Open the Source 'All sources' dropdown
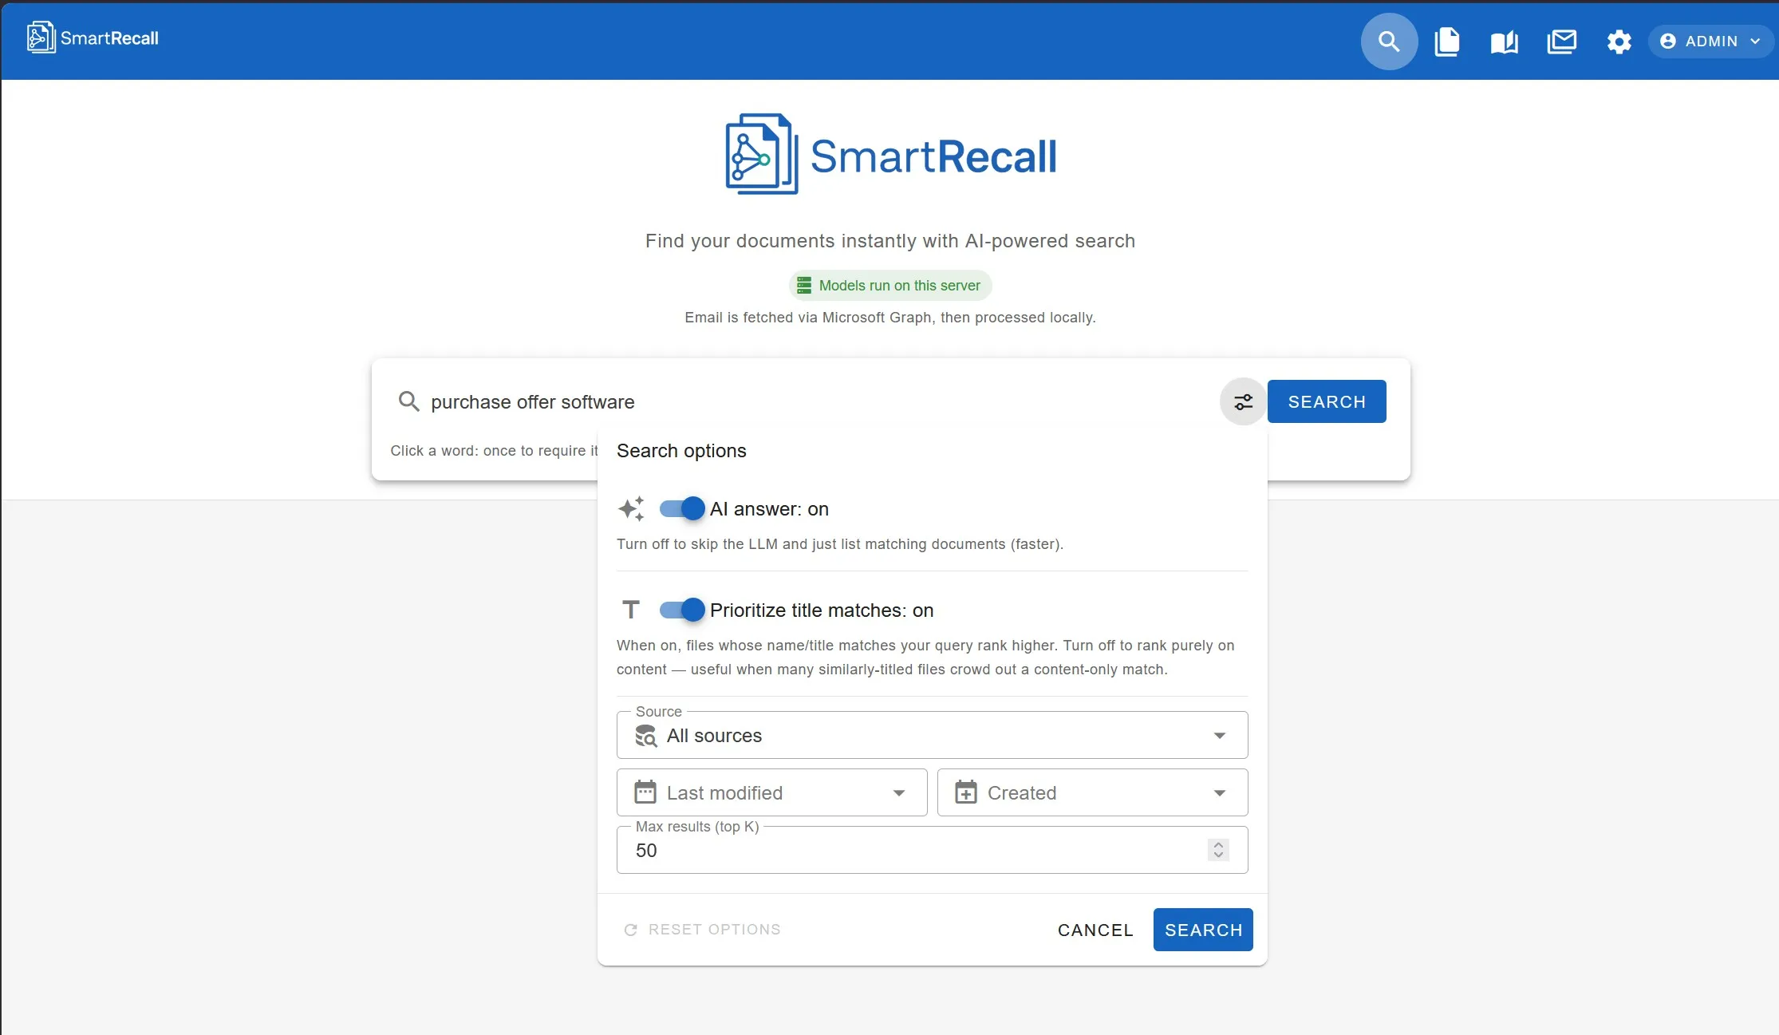Screen dimensions: 1779x1035 (932, 735)
